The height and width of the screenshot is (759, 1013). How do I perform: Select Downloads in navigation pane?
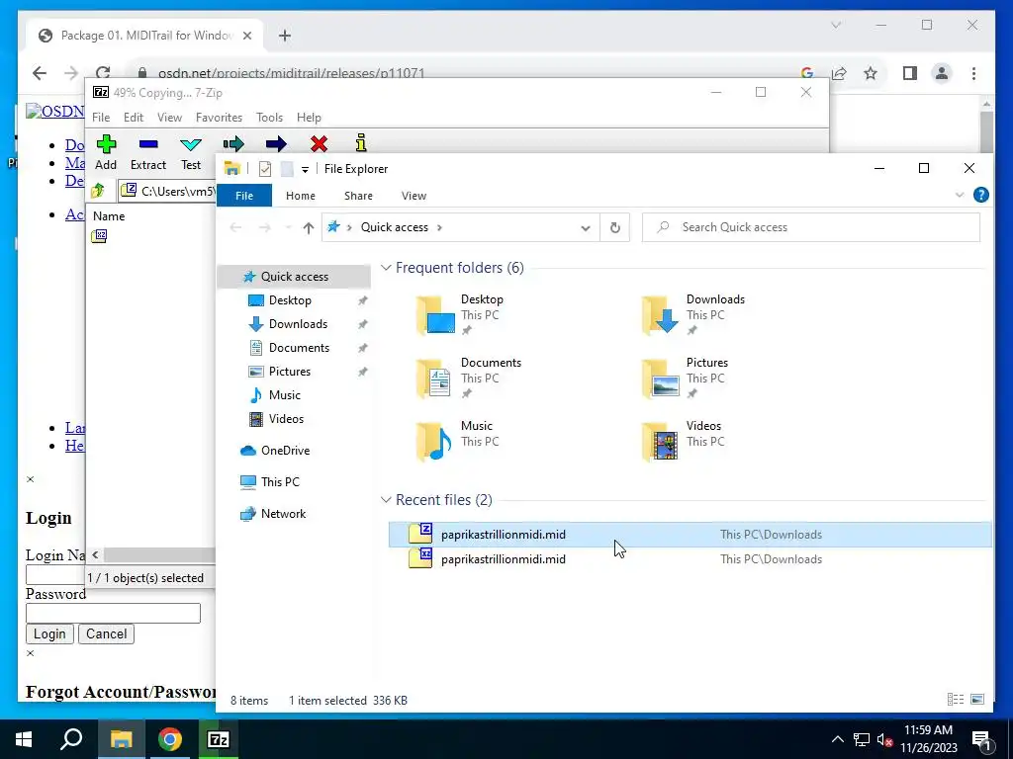(x=298, y=324)
